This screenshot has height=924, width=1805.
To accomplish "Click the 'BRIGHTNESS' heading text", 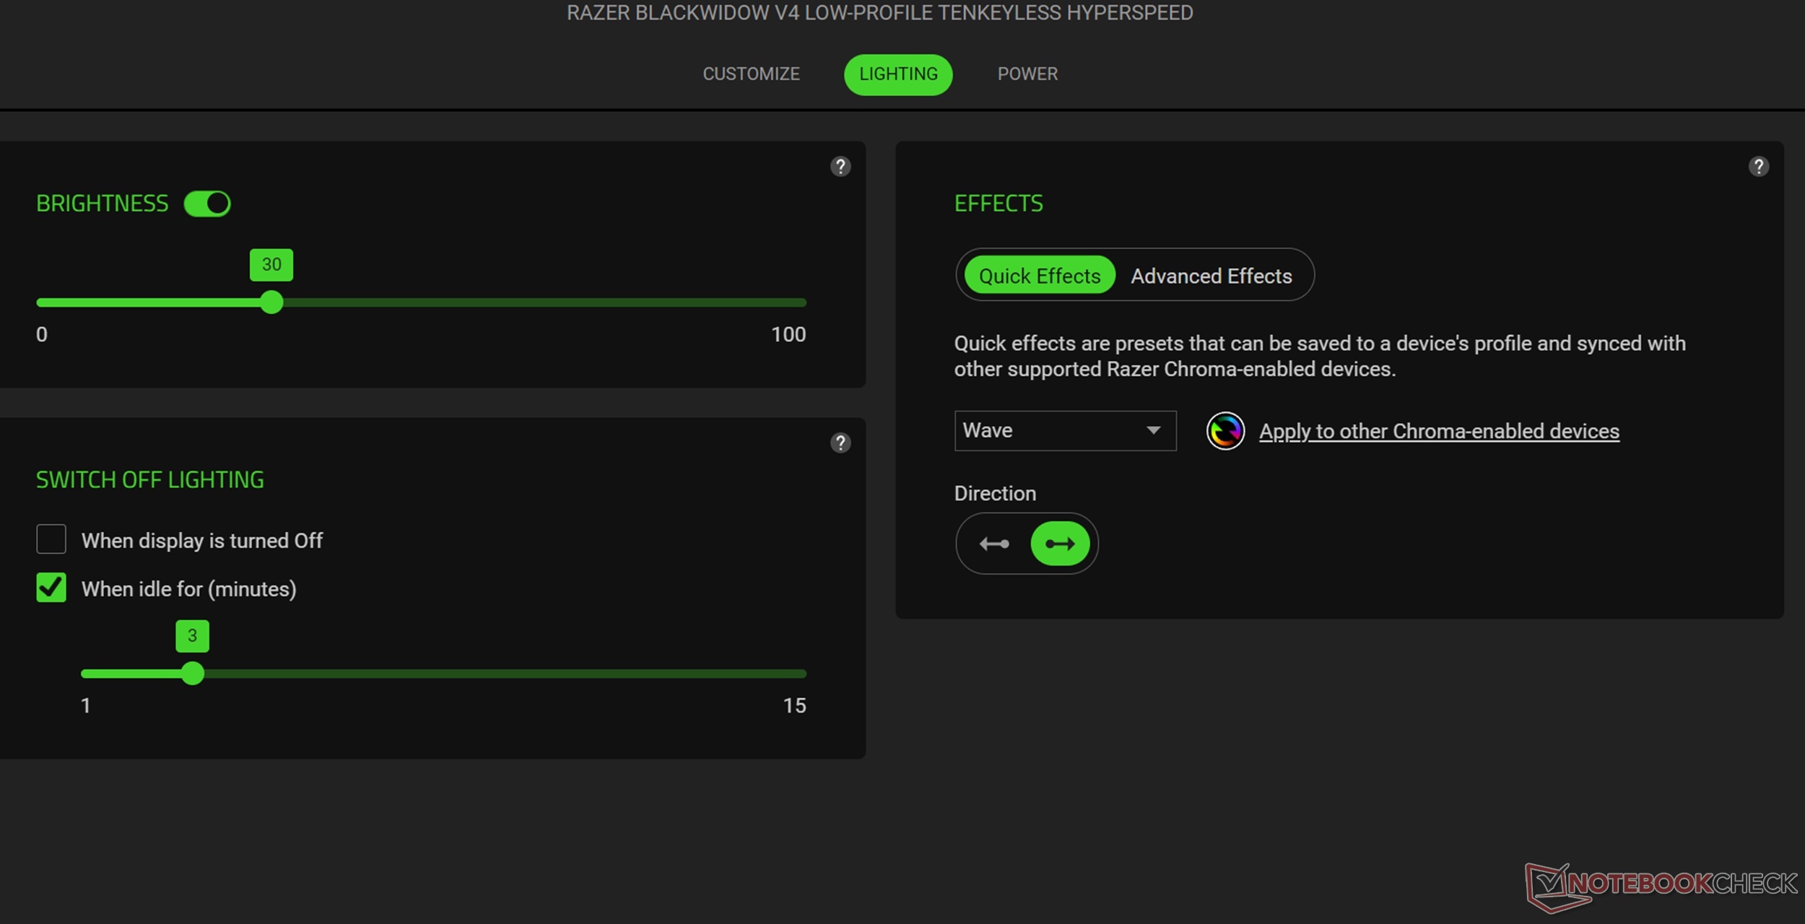I will click(x=102, y=204).
